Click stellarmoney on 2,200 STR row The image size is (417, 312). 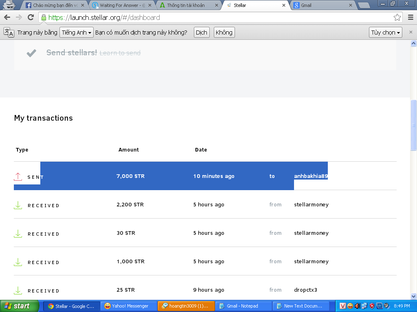click(x=311, y=205)
